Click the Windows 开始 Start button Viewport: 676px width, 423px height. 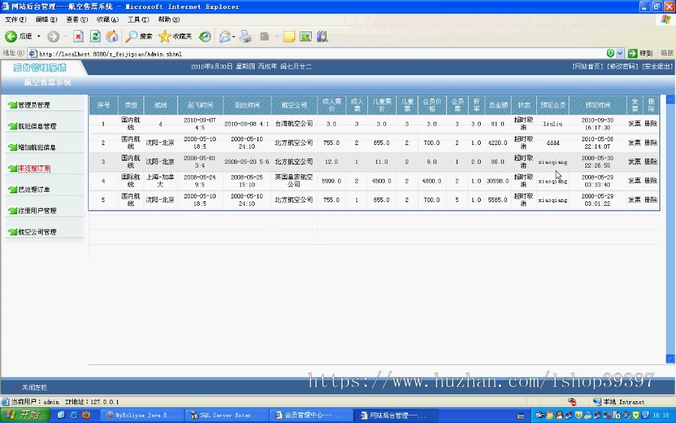coord(25,415)
